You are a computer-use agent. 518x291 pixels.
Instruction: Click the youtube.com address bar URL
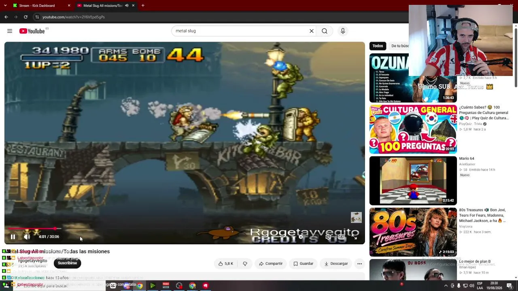click(x=74, y=17)
